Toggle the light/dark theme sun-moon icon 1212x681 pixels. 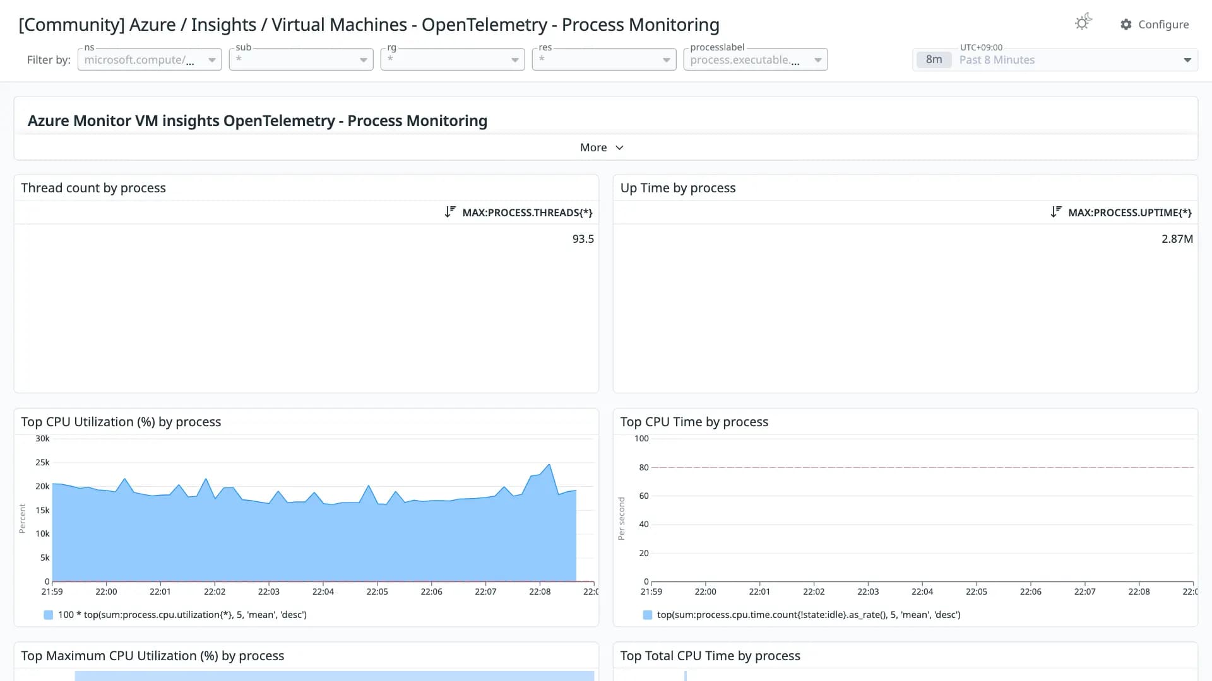(1083, 23)
